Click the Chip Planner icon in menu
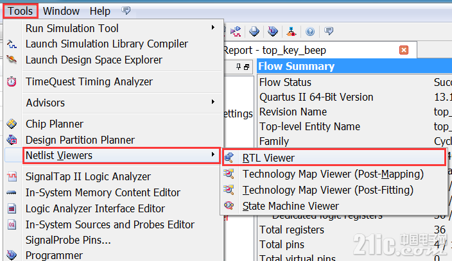 pos(12,124)
